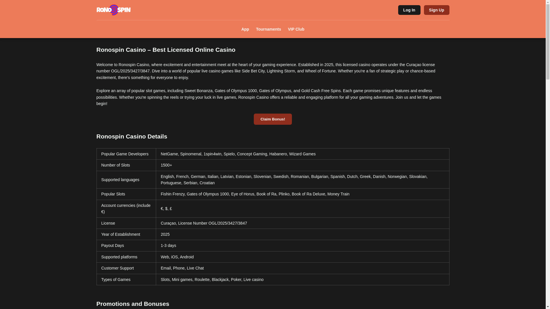Screen dimensions: 550x309
Task: Click the Claim Bonus! button
Action: (273, 119)
